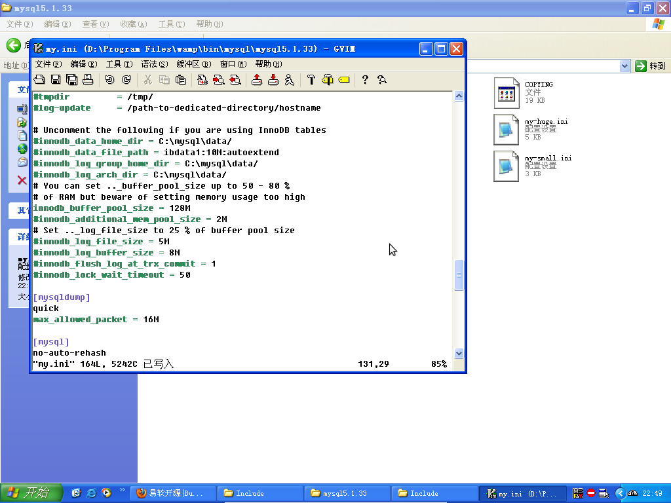Paste from clipboard using the toolbar icon
The width and height of the screenshot is (671, 503).
tap(181, 79)
